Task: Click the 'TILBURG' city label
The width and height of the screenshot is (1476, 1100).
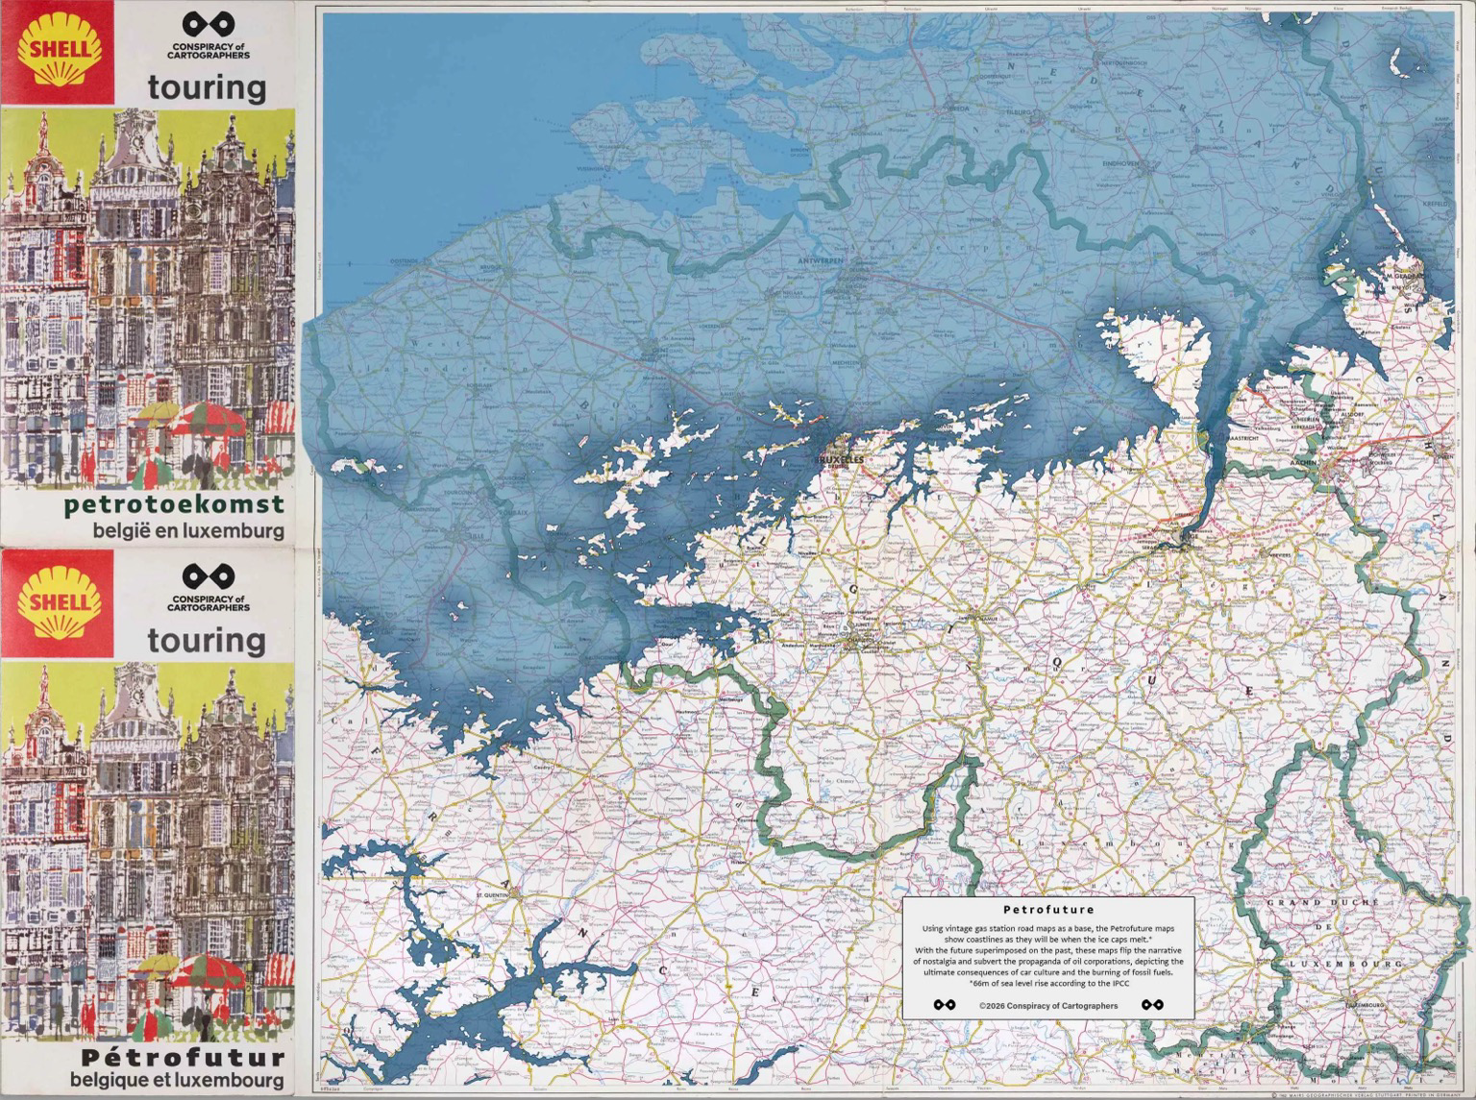Action: [1017, 111]
